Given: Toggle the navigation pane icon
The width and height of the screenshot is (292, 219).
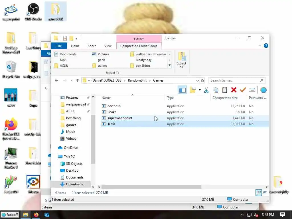Looking at the screenshot, I should [x=182, y=90].
